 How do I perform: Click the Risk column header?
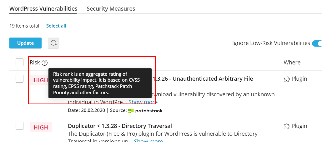(x=35, y=63)
